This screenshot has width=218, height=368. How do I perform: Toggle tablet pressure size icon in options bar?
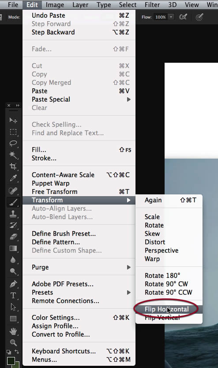(x=199, y=17)
